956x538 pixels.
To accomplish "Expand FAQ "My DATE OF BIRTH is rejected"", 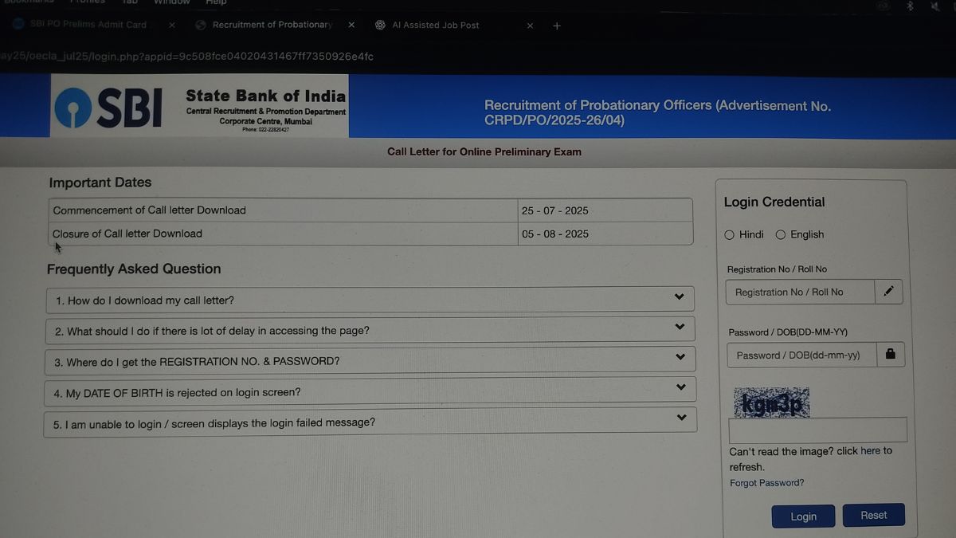I will point(370,391).
